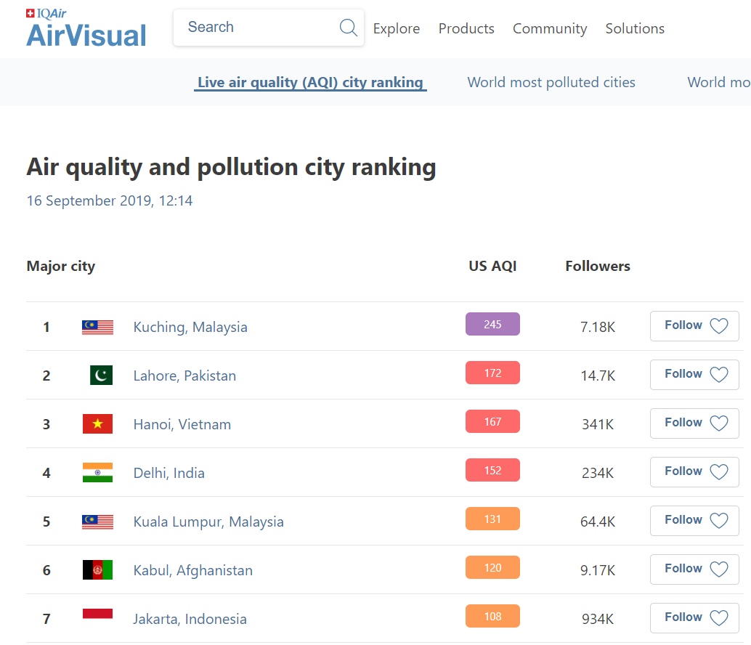
Task: Open the IQAir AirVisual logo
Action: click(x=86, y=29)
